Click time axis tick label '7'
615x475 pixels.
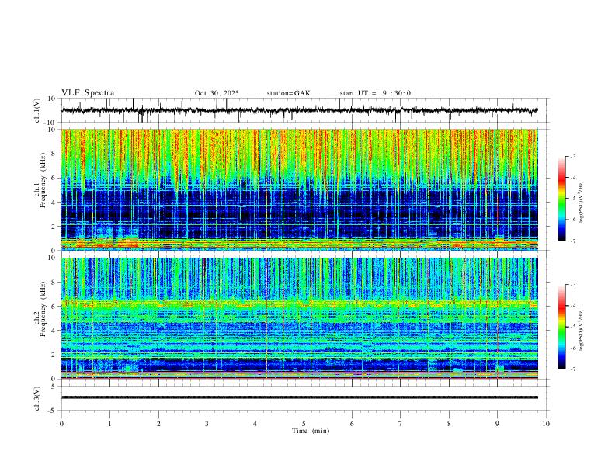click(x=401, y=424)
